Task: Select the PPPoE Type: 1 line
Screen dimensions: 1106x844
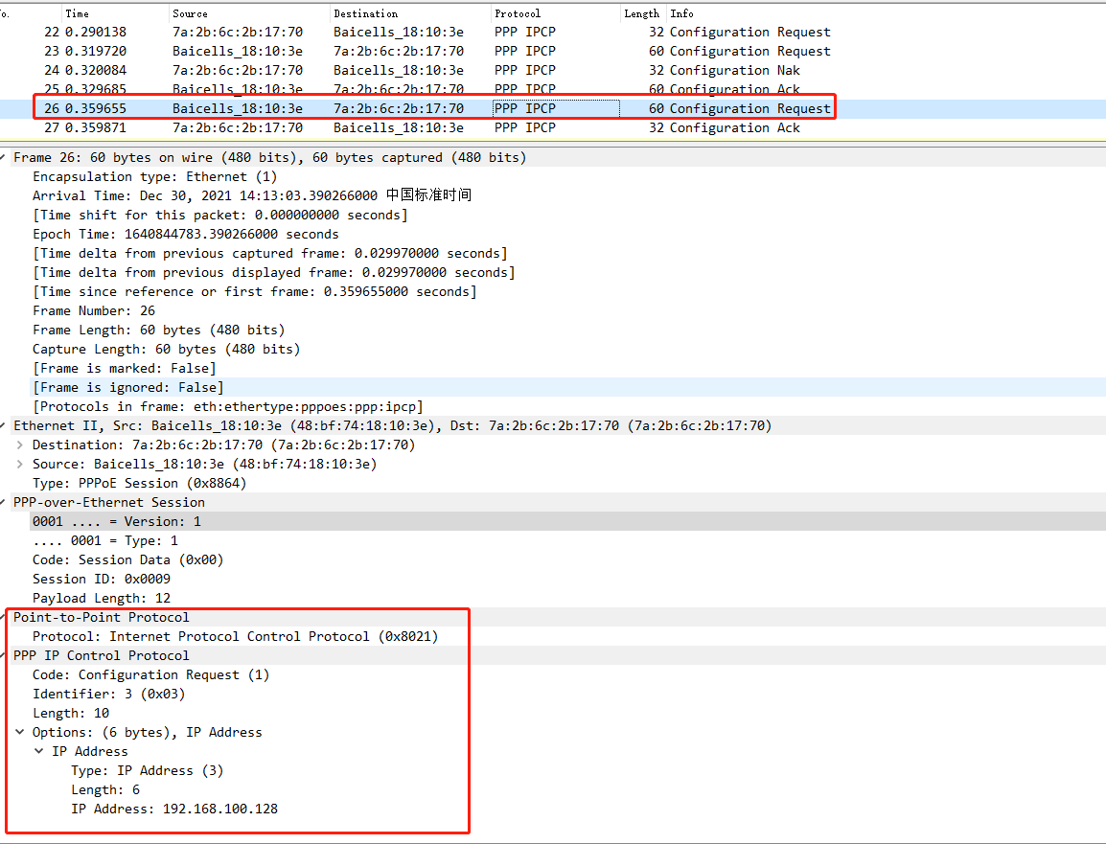Action: tap(105, 540)
